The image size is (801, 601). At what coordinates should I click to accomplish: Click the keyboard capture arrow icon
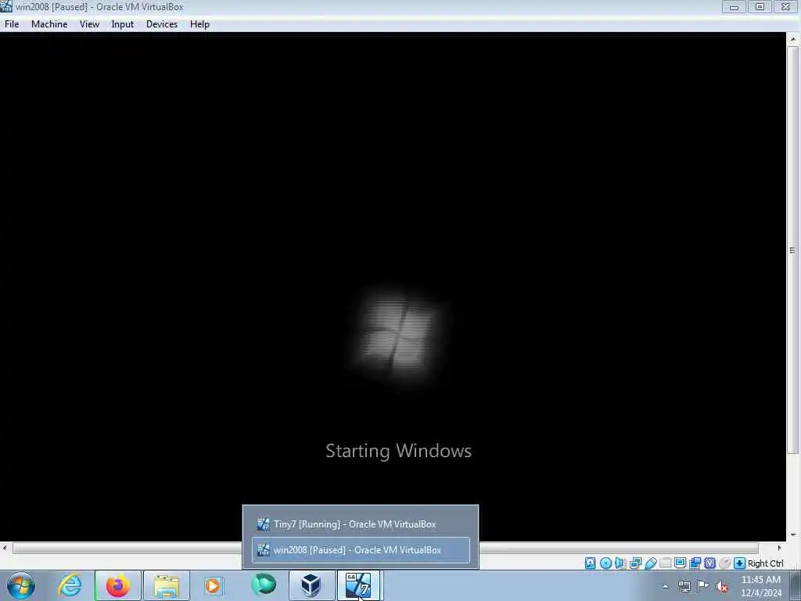click(739, 563)
